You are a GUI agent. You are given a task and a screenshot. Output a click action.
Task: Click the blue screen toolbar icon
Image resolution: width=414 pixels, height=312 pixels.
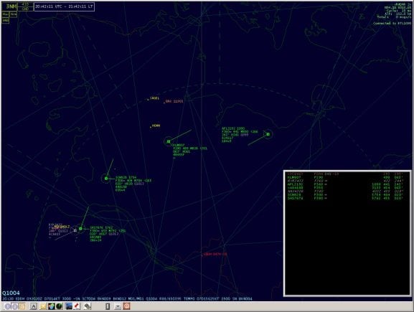[x=69, y=306]
